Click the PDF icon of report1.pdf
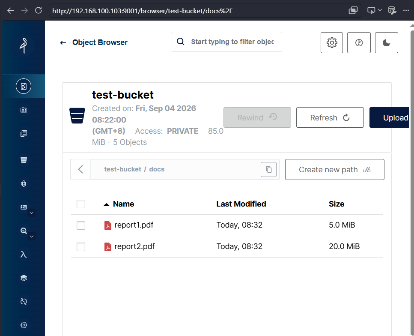 click(x=108, y=225)
